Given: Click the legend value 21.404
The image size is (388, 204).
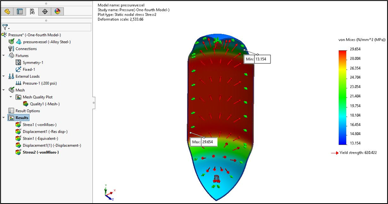Looking at the screenshot, I should pyautogui.click(x=355, y=96).
